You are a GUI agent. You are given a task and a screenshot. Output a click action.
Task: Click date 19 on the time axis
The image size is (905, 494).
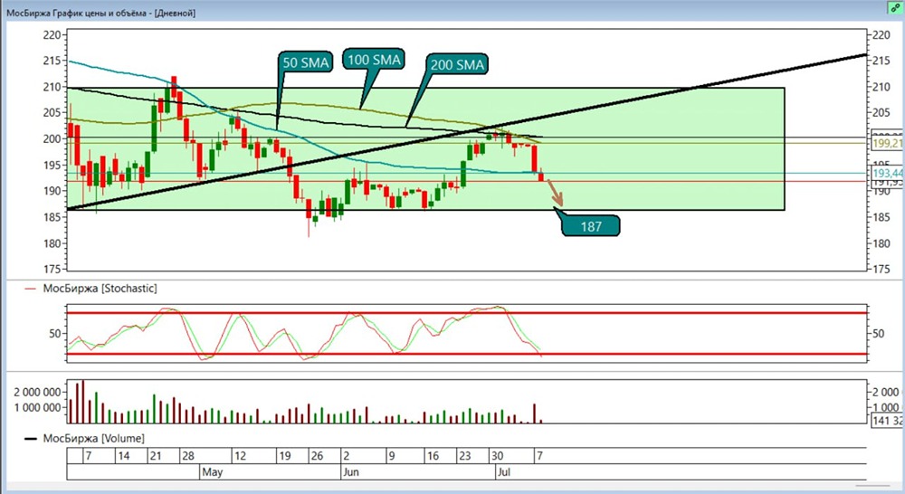pos(285,456)
